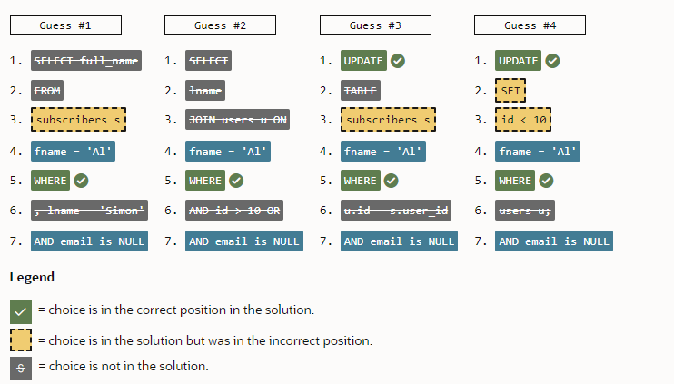
Task: Click the 'id < 10' tile
Action: click(524, 121)
